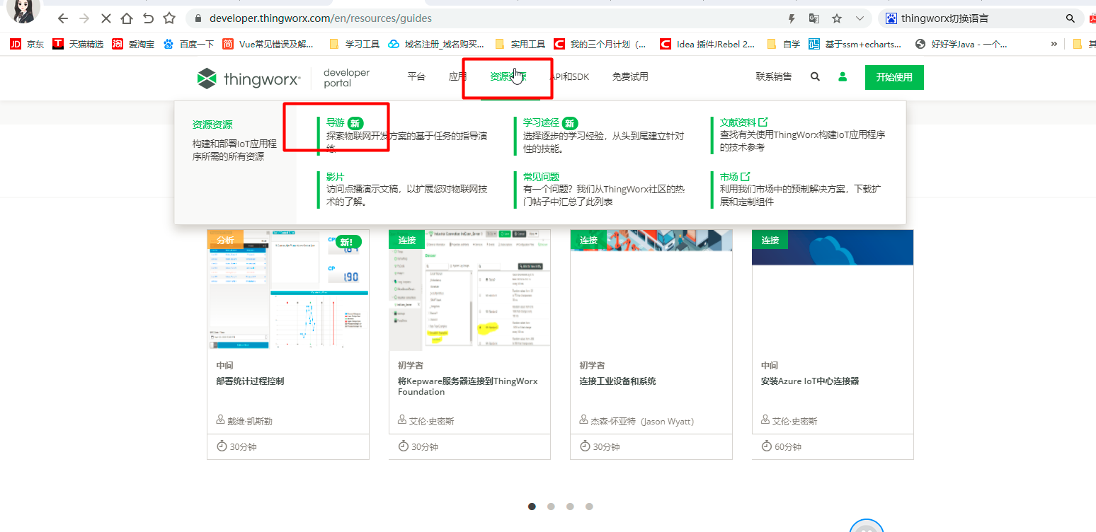Click the Google Translate icon in address bar

pos(814,18)
